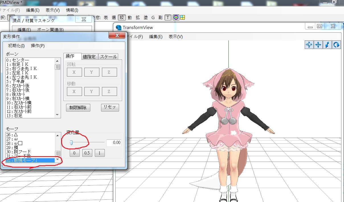Select the rotate view tool icon in TransformView
The image size is (344, 202).
336,45
